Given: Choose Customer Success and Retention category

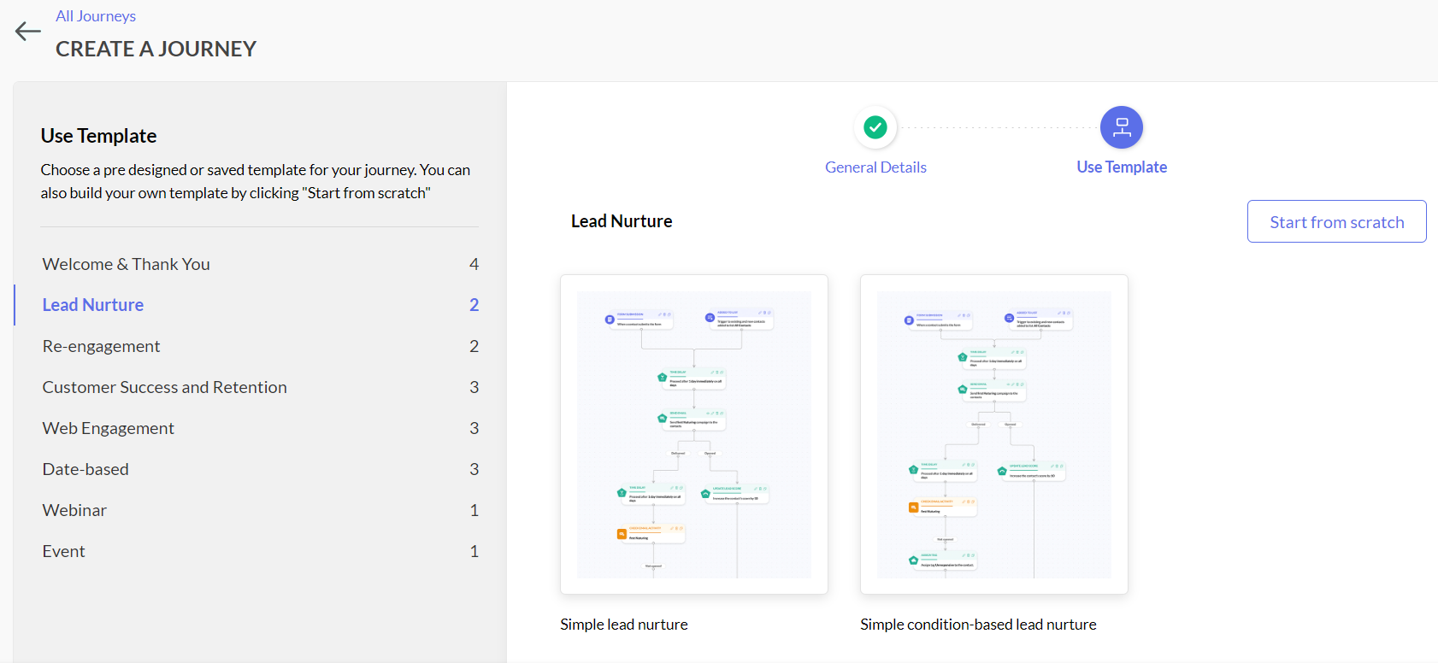Looking at the screenshot, I should click(164, 387).
